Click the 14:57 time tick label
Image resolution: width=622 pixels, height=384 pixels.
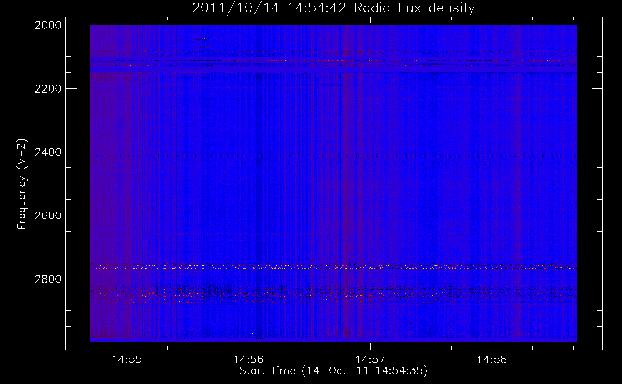(x=370, y=360)
